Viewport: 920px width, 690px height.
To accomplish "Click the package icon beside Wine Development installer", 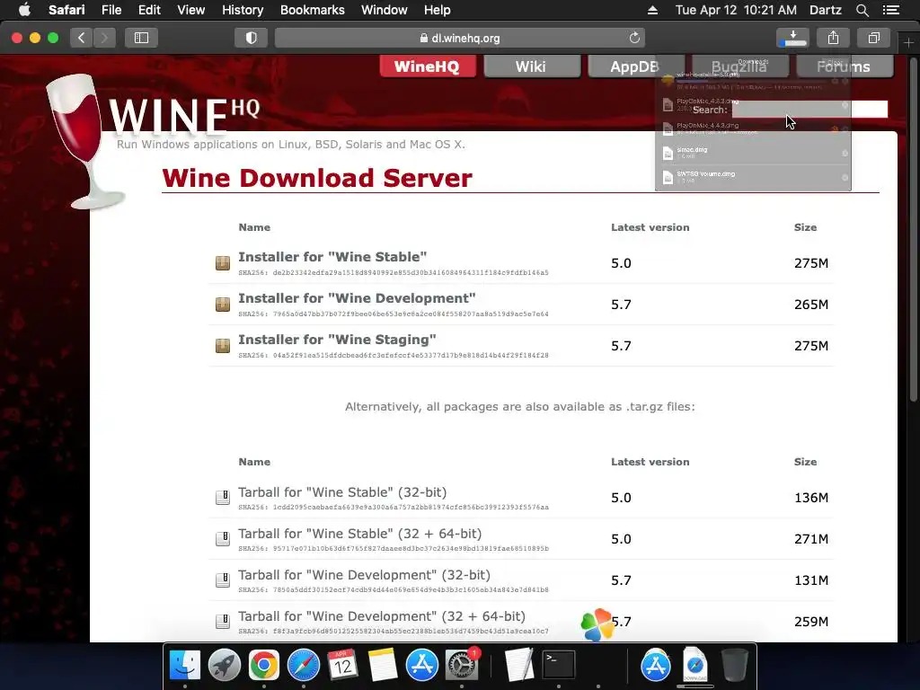I will 223,304.
